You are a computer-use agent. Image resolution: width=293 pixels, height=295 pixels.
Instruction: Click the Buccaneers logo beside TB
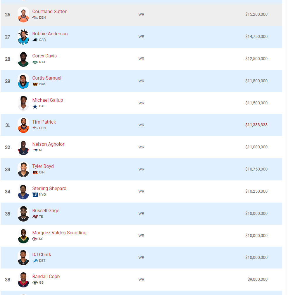tap(35, 217)
